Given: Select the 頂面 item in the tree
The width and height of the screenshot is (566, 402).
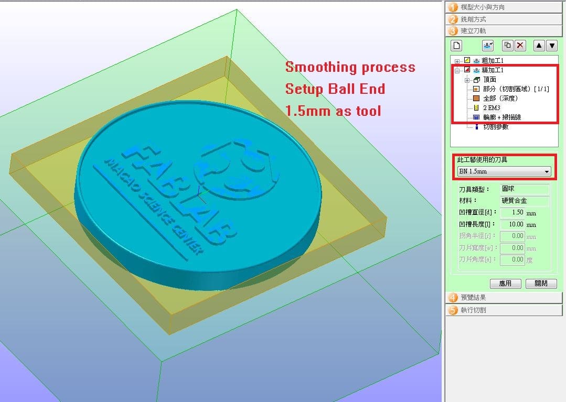Looking at the screenshot, I should tap(489, 79).
